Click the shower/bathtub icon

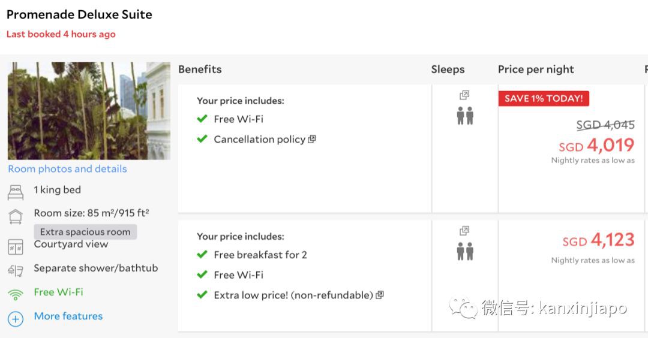point(16,270)
